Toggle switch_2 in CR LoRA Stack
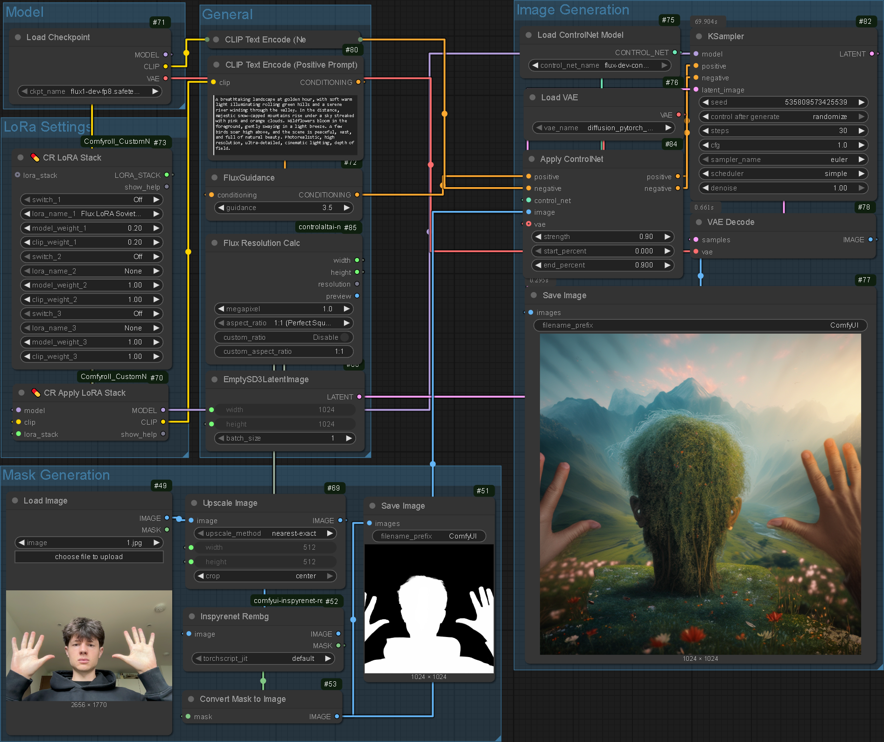The height and width of the screenshot is (742, 884). pos(91,257)
